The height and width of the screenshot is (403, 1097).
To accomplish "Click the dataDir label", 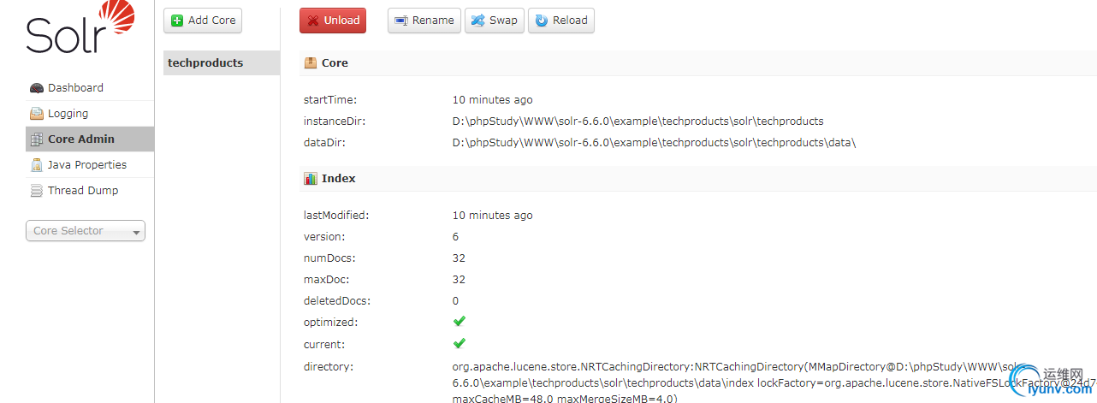I will pyautogui.click(x=324, y=143).
